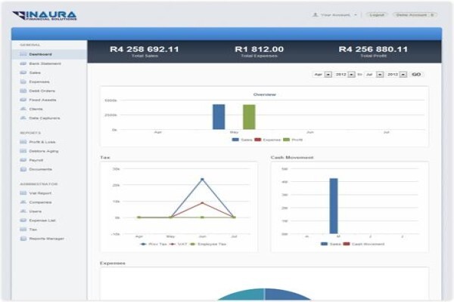
Task: Click the green Profit bar in Overview chart
Action: coord(249,117)
